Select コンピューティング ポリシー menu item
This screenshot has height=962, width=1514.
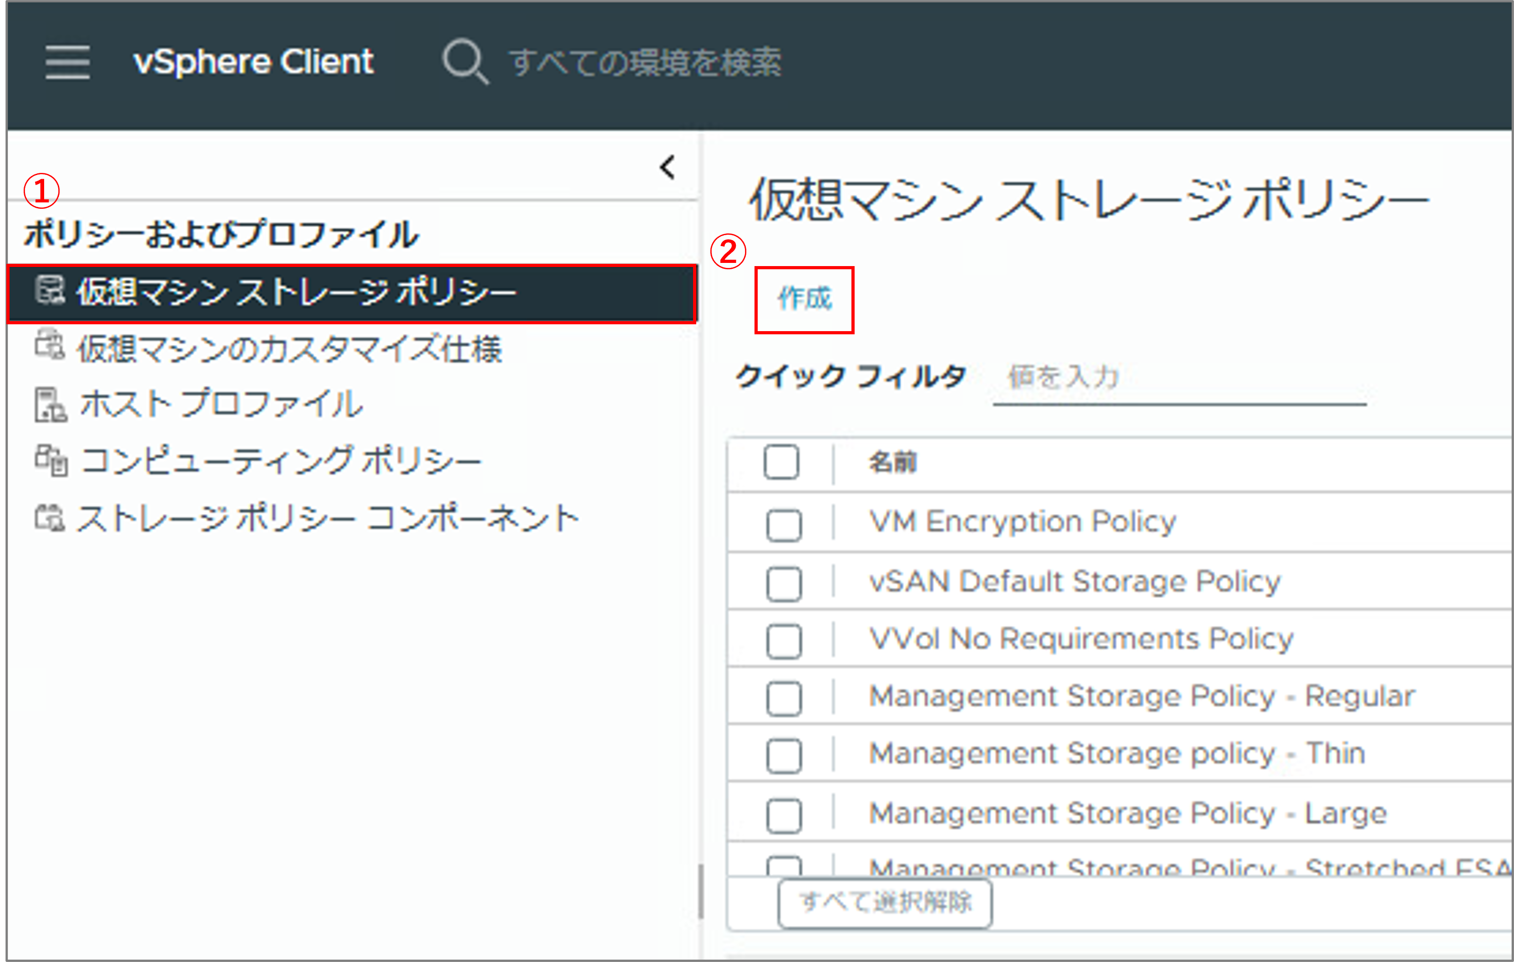point(280,461)
